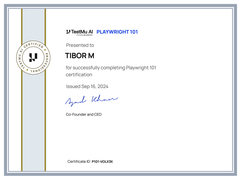The width and height of the screenshot is (241, 180).
Task: Click the TestMu AI Certified Professional seal
Action: pyautogui.click(x=33, y=58)
